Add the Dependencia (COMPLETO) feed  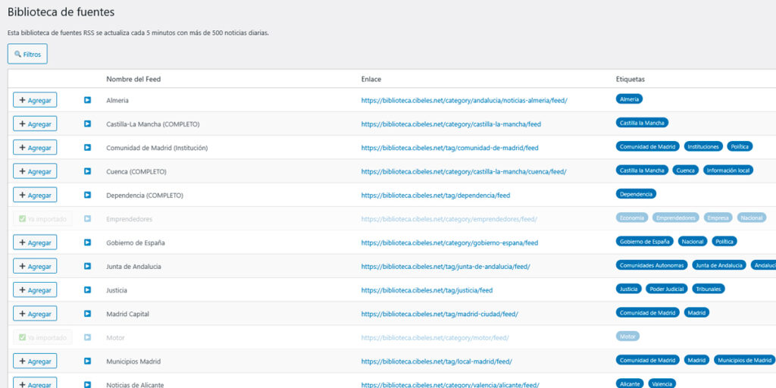[35, 195]
